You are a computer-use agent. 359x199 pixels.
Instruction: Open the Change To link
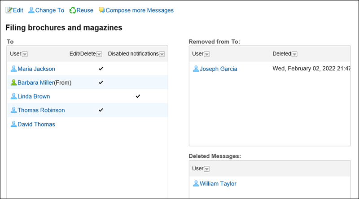coord(50,10)
